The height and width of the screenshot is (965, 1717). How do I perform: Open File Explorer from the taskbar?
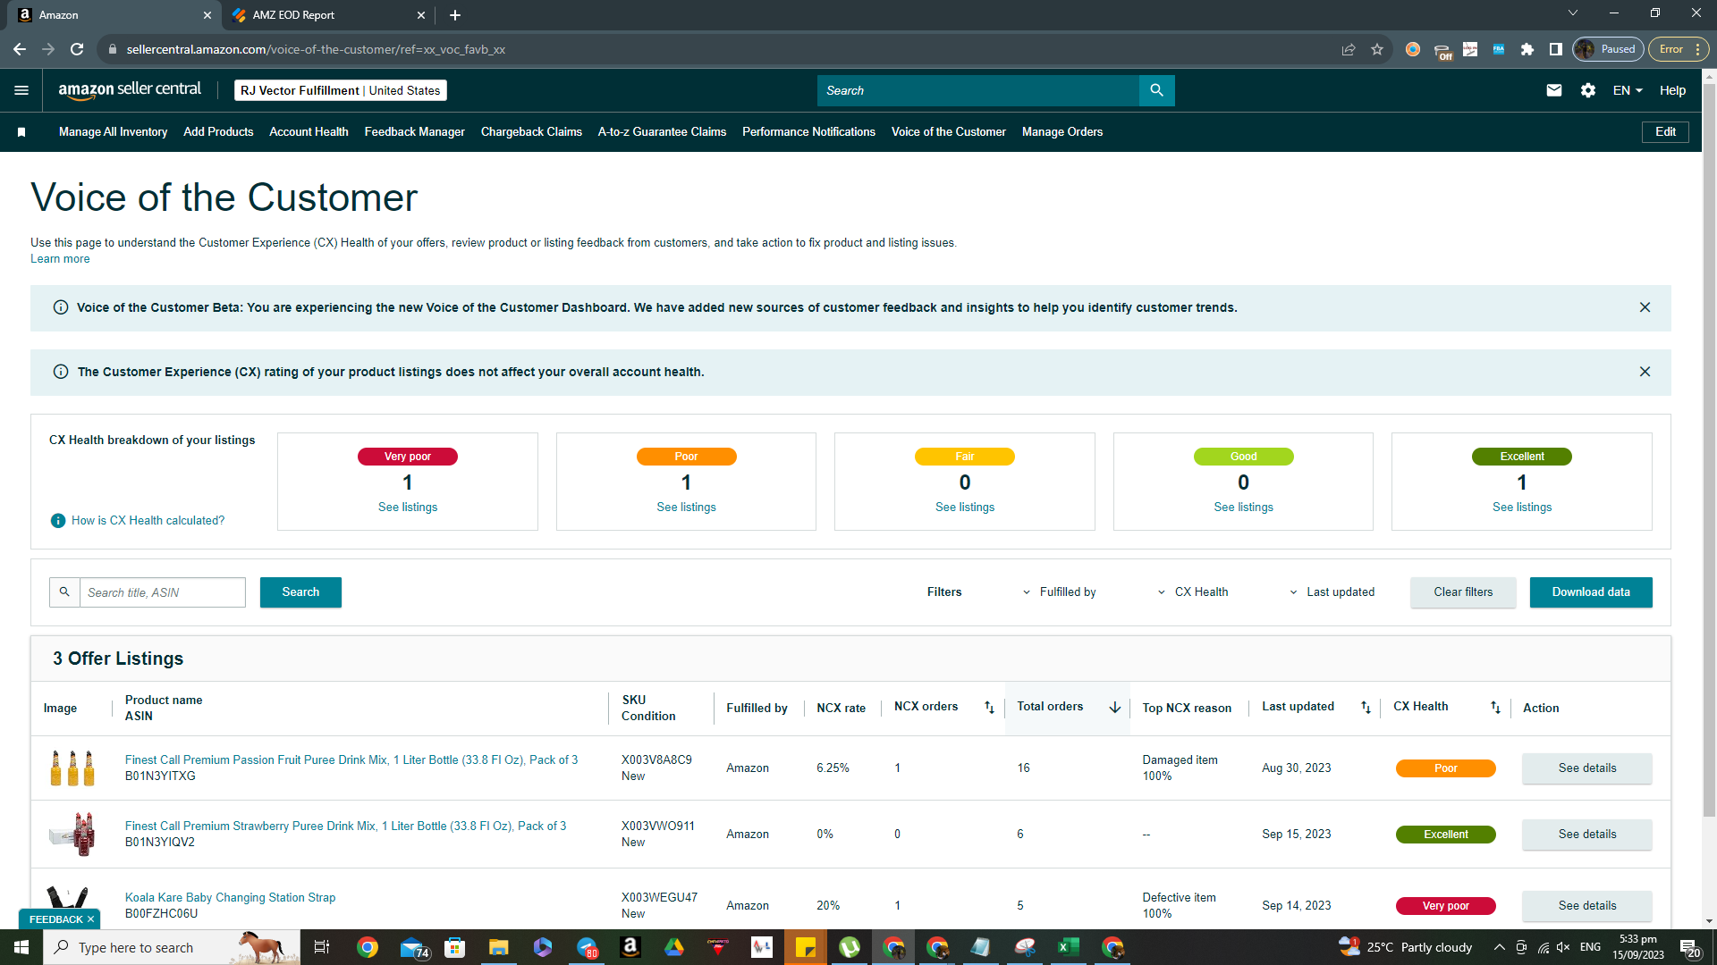[498, 947]
